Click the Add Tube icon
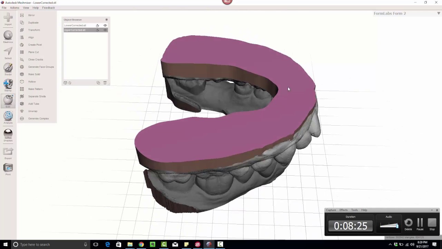Screen dimensions: 442x249 pos(22,104)
